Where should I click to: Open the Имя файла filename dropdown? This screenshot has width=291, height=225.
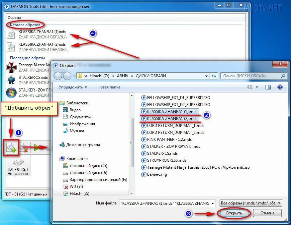click(213, 203)
